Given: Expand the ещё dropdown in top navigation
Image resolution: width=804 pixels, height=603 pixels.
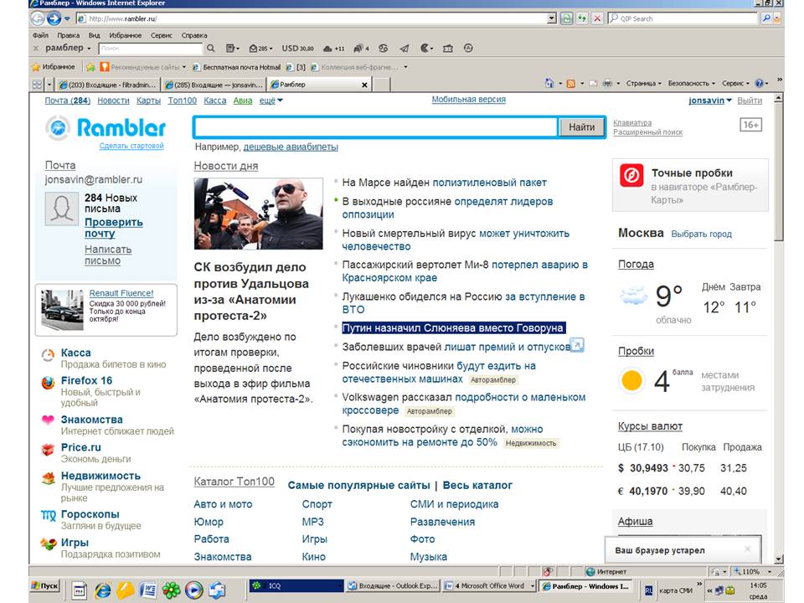Looking at the screenshot, I should (x=271, y=100).
